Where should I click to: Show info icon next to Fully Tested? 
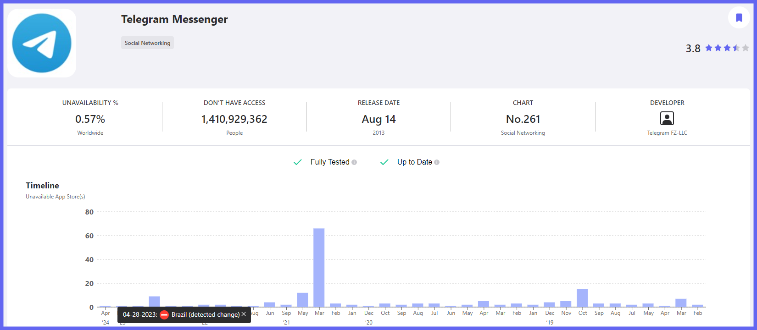pyautogui.click(x=354, y=162)
